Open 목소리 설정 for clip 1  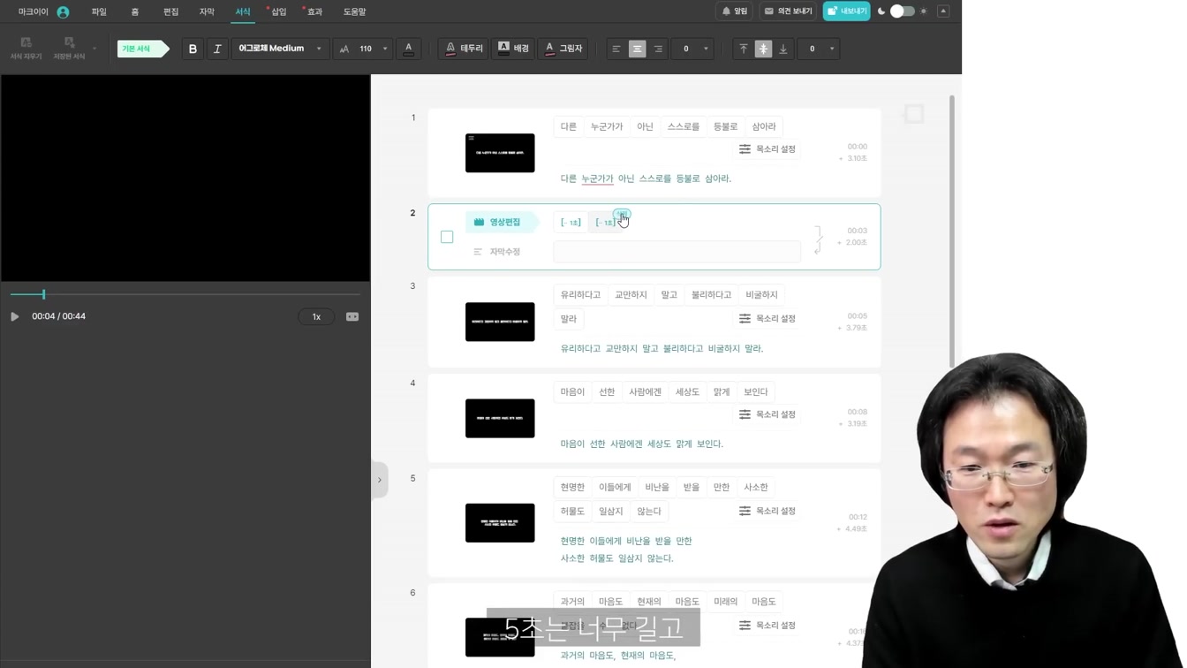coord(767,149)
